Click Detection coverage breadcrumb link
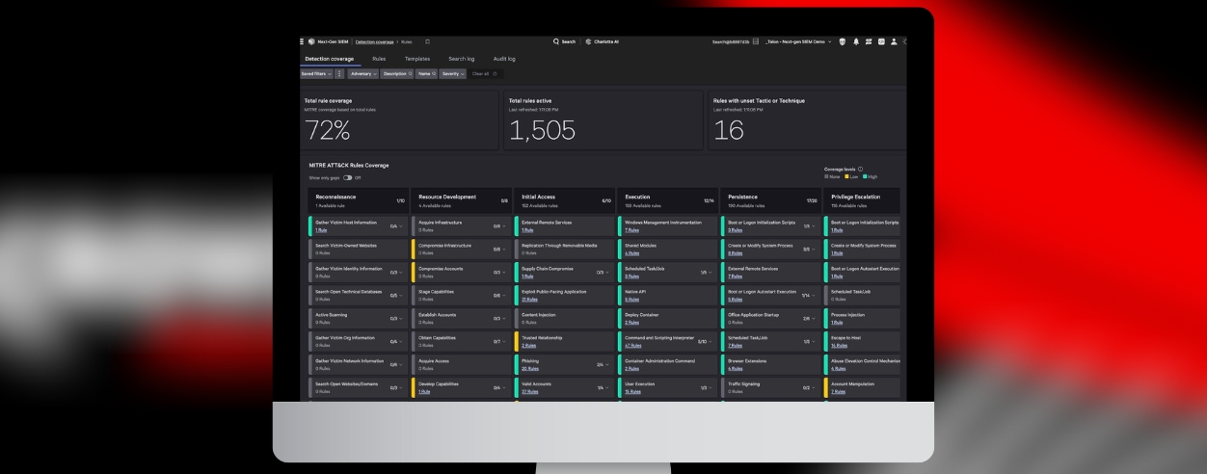 (x=376, y=41)
